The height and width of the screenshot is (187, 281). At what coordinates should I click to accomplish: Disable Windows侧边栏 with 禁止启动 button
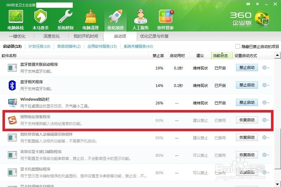point(246,102)
